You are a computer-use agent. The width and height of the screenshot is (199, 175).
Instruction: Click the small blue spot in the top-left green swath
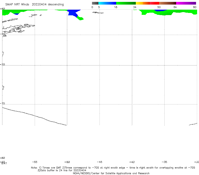tap(16, 14)
